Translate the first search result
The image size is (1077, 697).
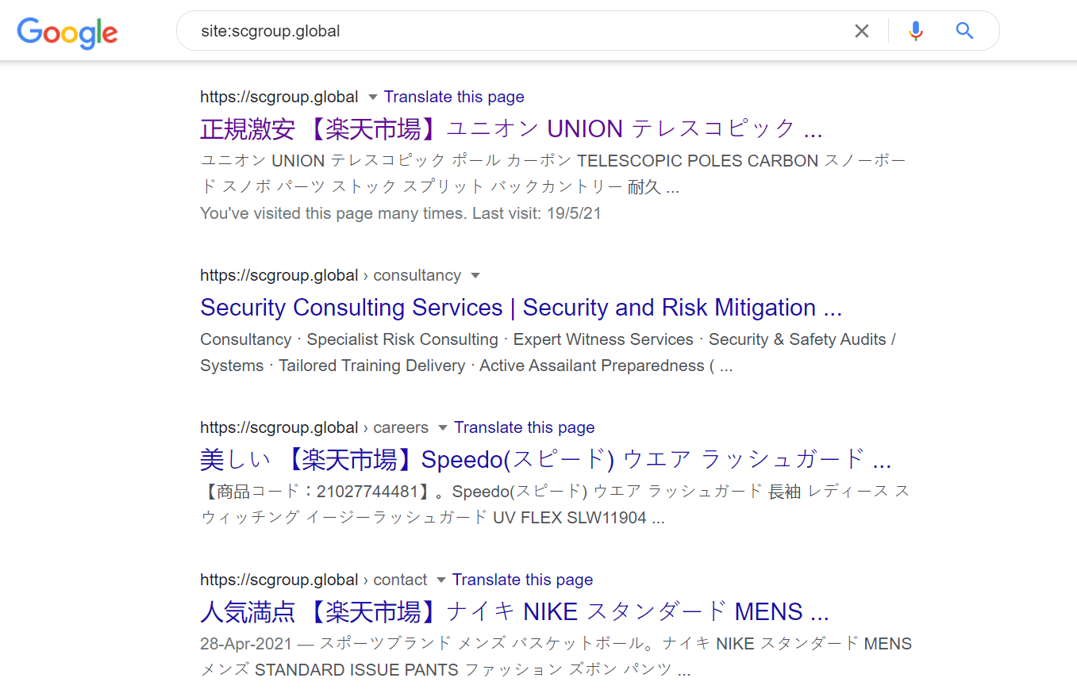453,96
